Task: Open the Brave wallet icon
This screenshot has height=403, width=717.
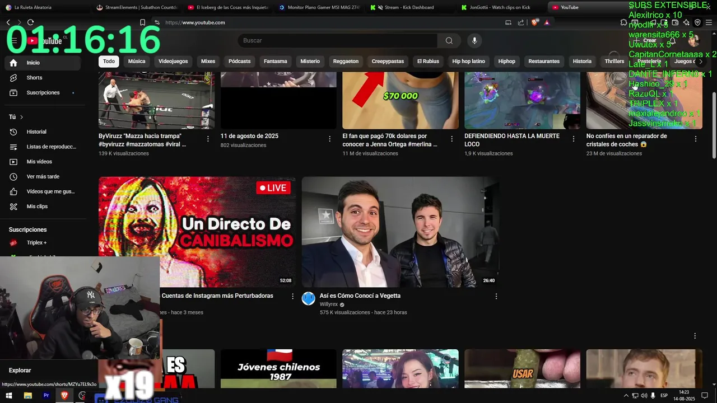Action: [675, 22]
